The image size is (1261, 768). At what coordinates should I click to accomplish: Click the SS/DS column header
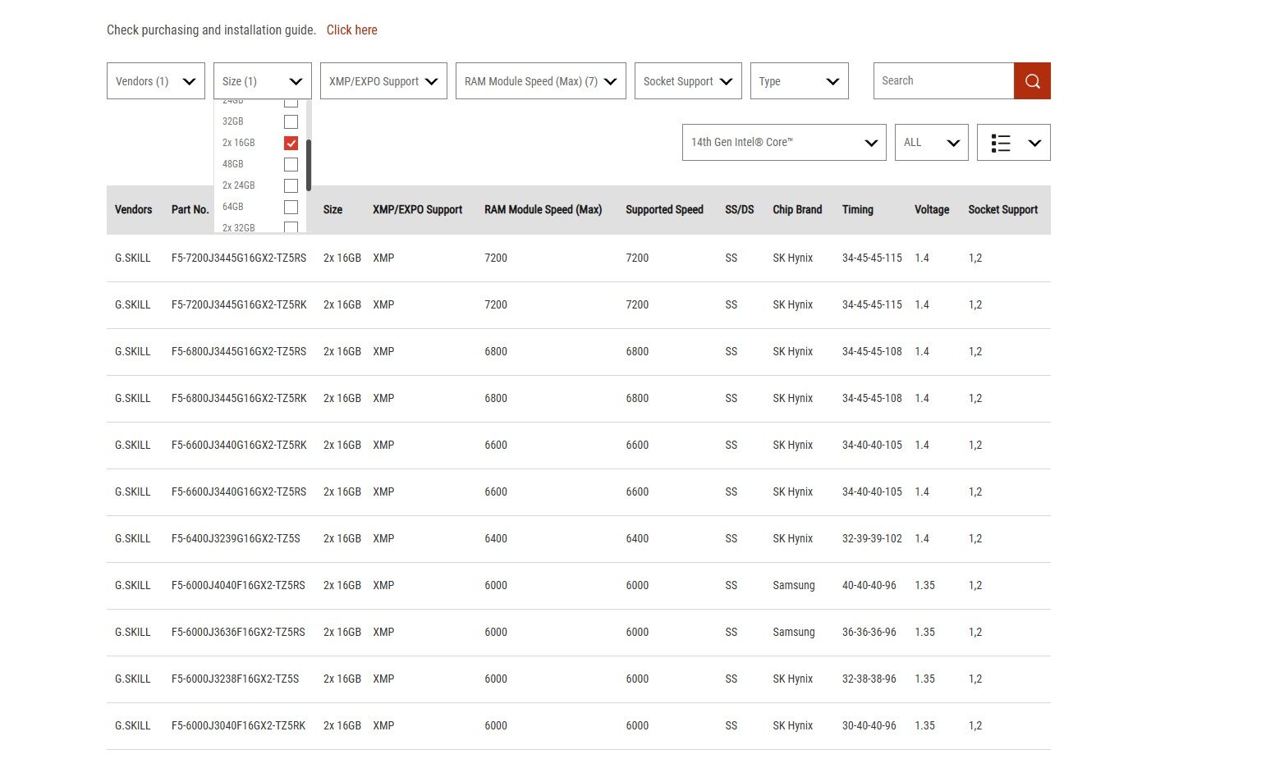[740, 210]
